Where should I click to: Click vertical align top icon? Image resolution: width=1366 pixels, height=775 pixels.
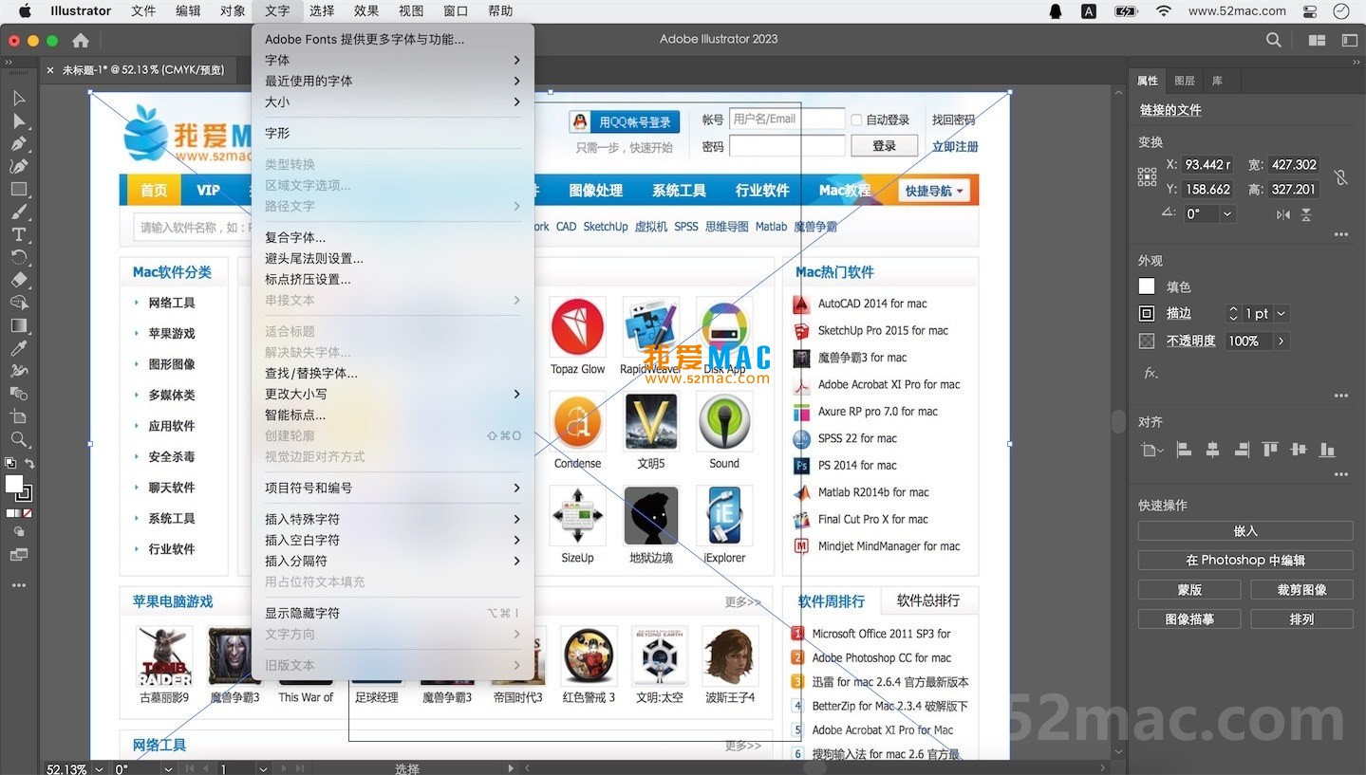click(x=1270, y=450)
